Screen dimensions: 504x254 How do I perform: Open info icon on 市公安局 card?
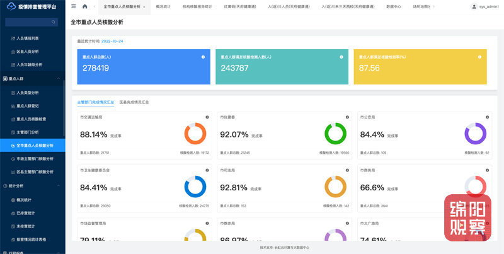tap(487, 117)
